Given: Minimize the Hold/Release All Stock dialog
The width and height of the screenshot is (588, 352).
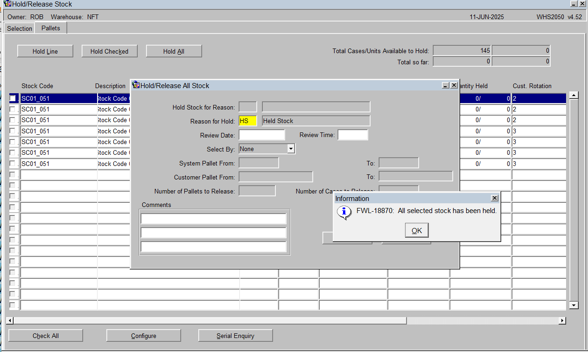Looking at the screenshot, I should pos(446,85).
